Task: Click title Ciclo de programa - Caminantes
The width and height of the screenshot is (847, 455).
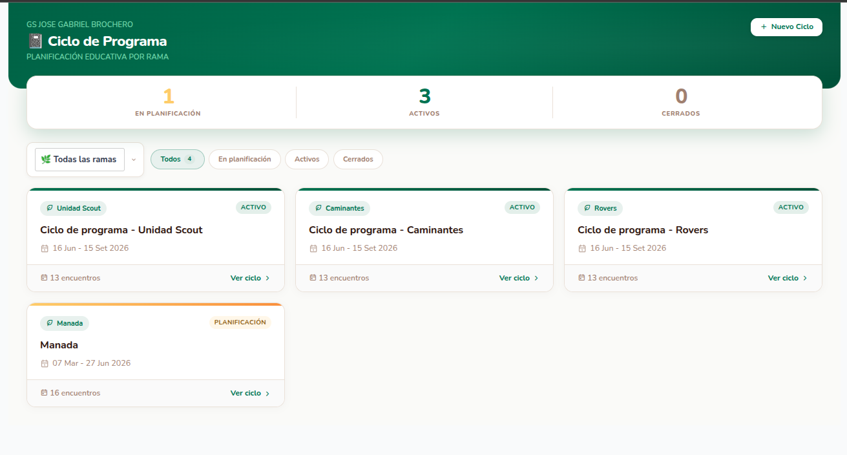Action: pos(386,230)
